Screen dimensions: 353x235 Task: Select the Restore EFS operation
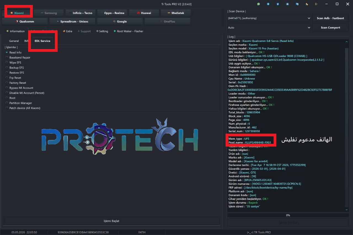tap(15, 73)
